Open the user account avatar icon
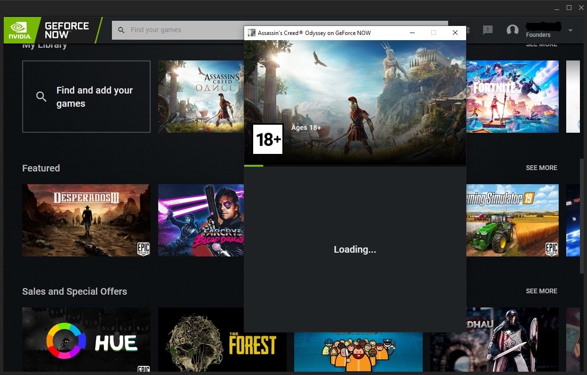This screenshot has height=375, width=587. tap(512, 30)
